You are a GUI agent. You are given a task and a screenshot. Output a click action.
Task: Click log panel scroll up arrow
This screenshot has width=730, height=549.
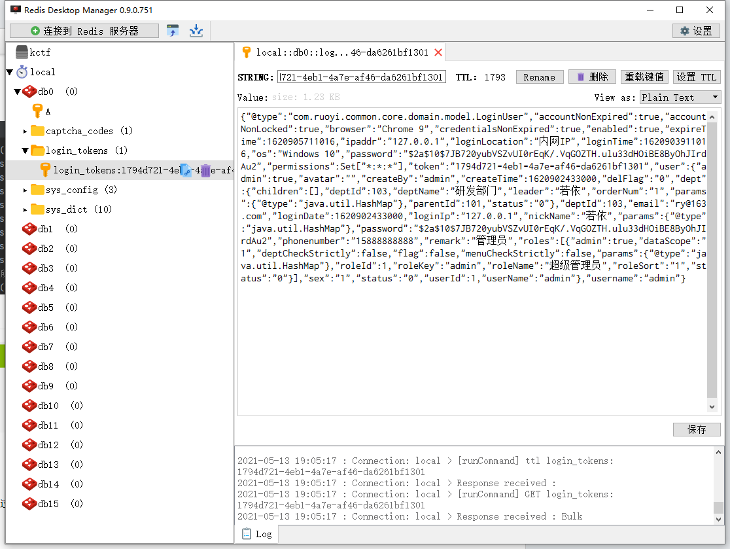718,452
